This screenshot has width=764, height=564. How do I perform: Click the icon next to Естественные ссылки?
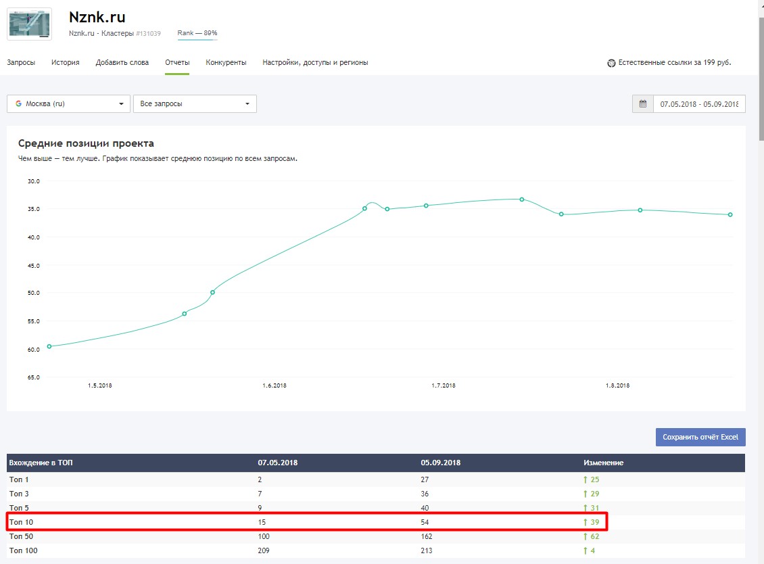pyautogui.click(x=611, y=63)
